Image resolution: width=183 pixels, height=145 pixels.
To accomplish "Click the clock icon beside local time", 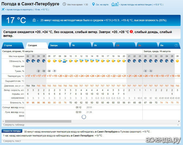I will (64, 4).
